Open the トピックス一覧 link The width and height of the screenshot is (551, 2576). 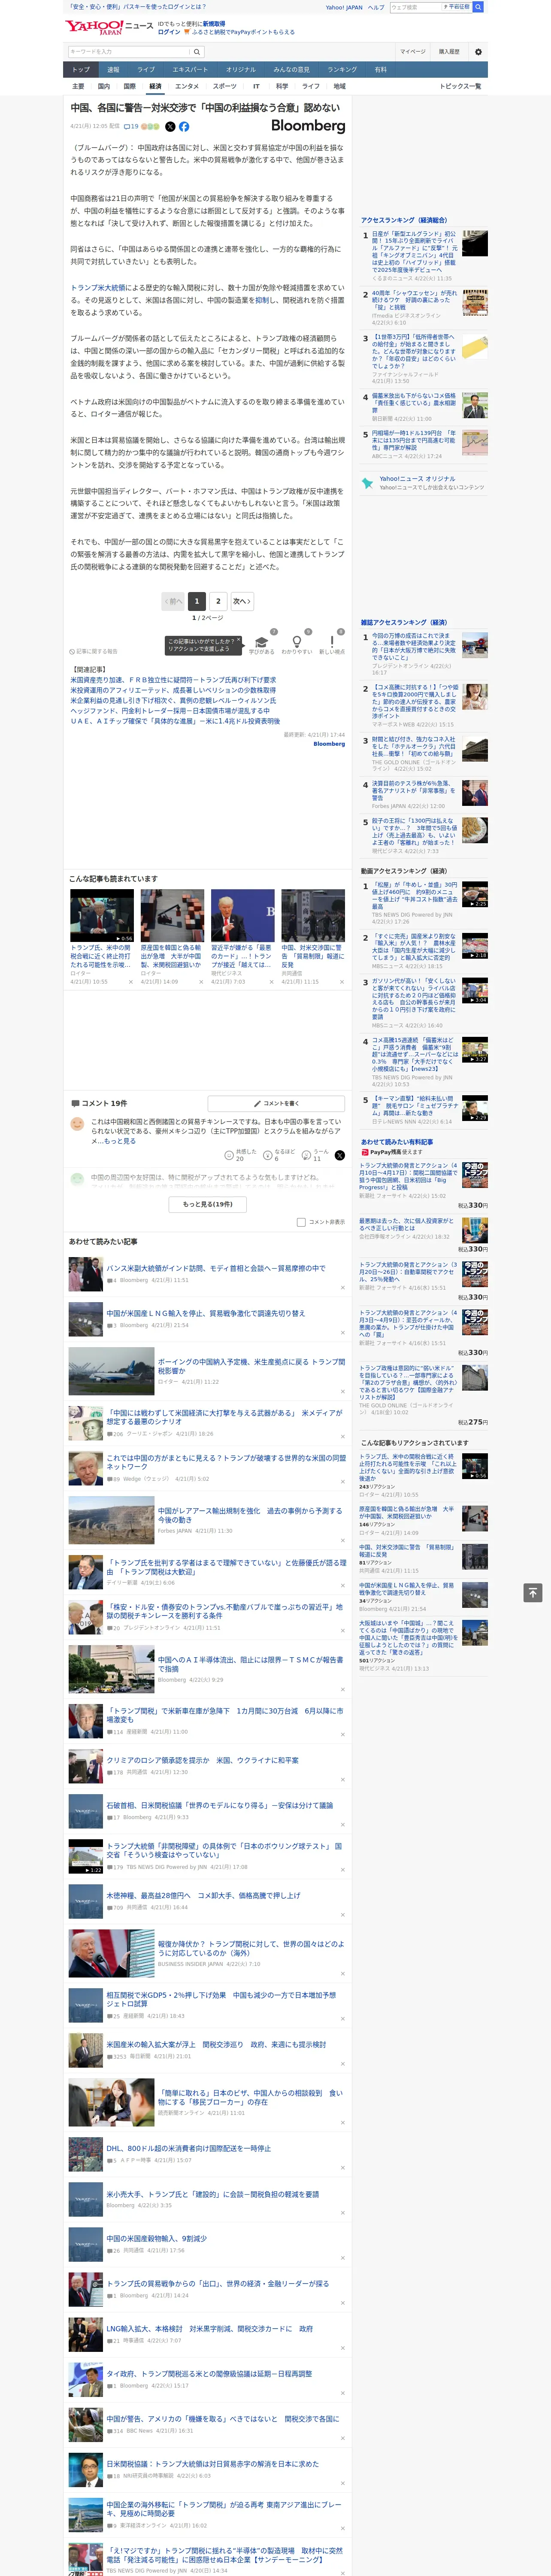(460, 86)
